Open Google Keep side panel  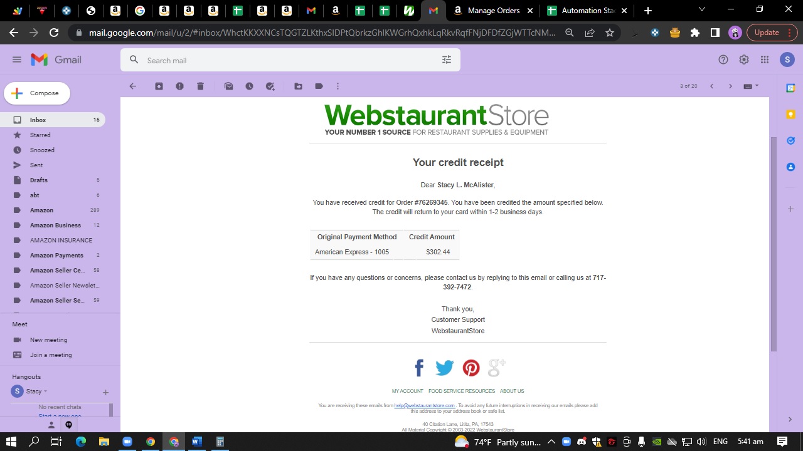point(790,115)
